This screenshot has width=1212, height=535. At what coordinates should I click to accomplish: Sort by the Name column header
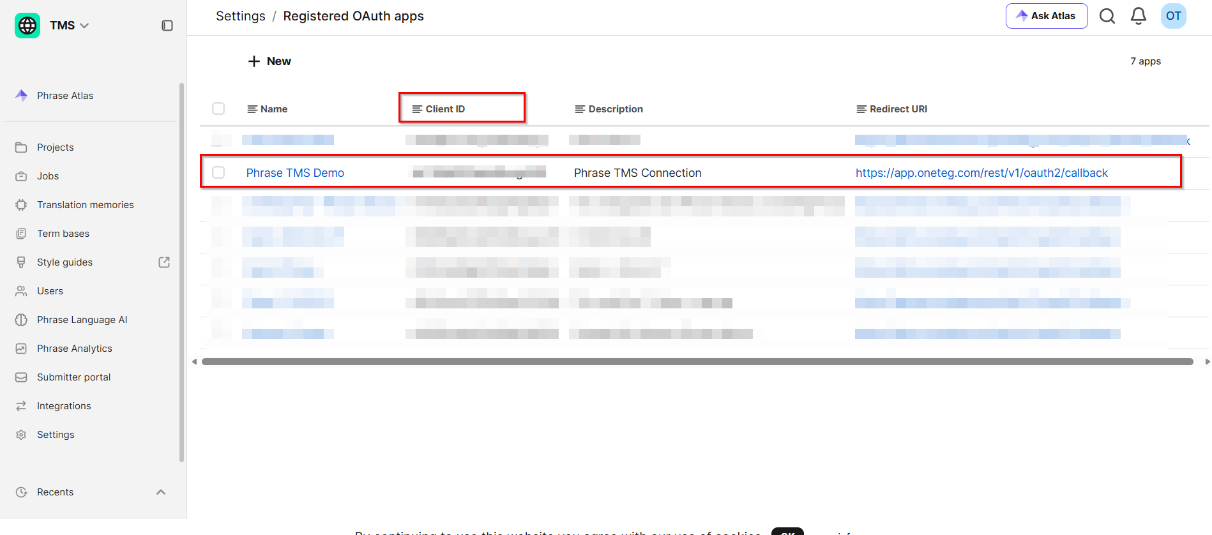[268, 109]
